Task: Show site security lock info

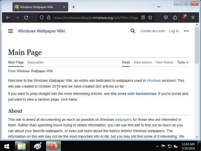Action: pyautogui.click(x=49, y=17)
